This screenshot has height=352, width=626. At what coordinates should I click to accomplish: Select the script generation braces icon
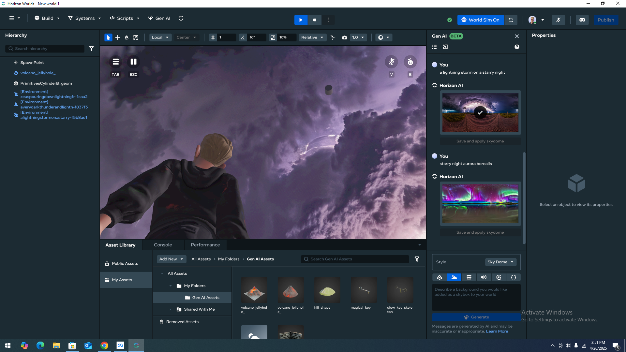514,277
